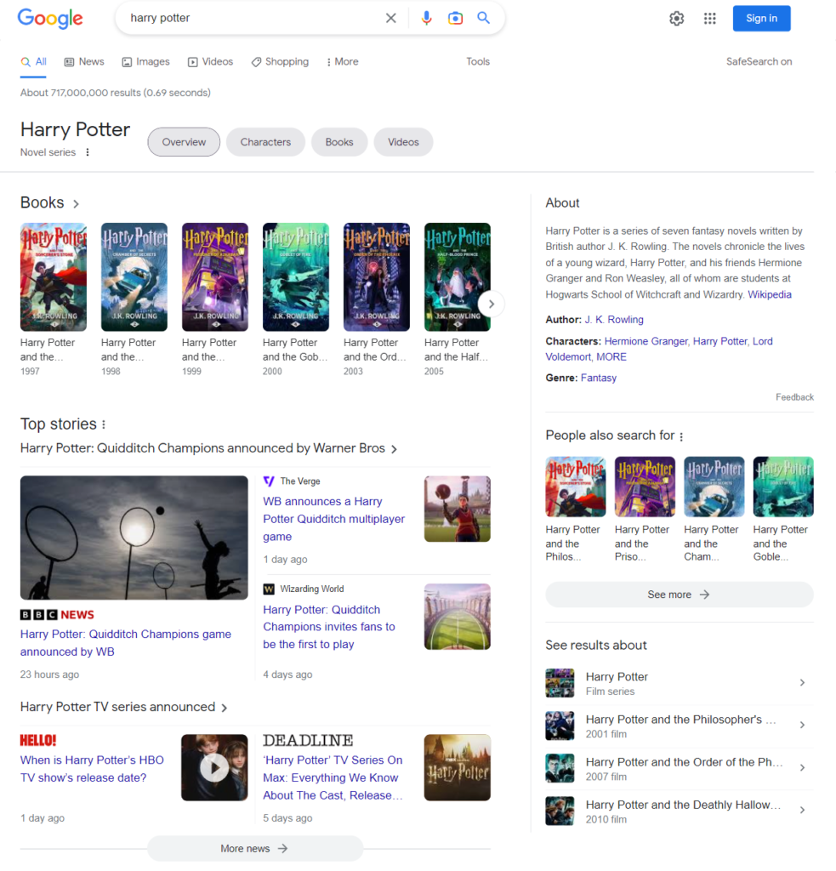Select the Videos chip in the knowledge panel
Viewport: 836px width, 871px height.
click(403, 142)
